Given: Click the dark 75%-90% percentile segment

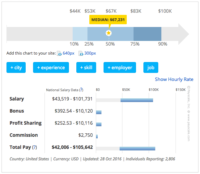Looking at the screenshot, I should coord(147,33).
